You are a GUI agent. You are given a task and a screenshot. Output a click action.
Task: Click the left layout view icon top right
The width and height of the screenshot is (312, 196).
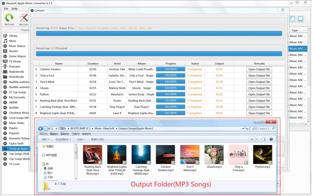click(x=292, y=19)
